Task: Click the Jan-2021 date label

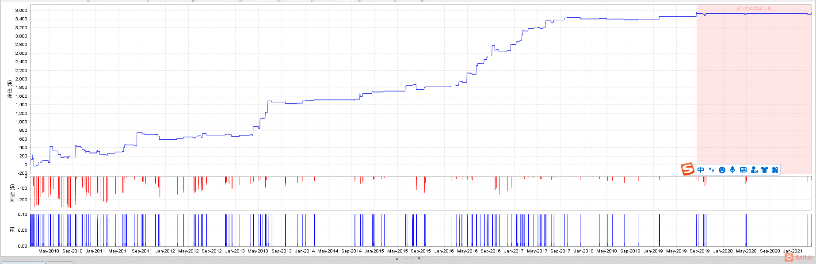Action: [793, 251]
